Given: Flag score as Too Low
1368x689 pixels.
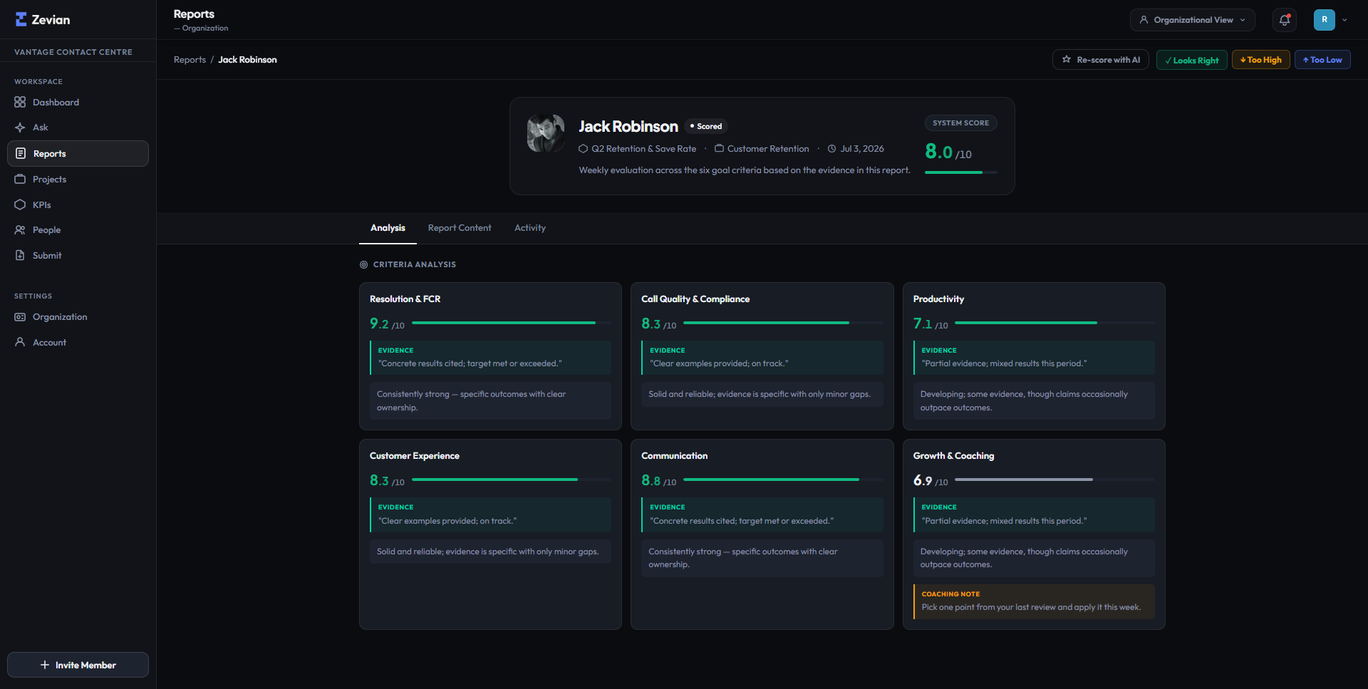Looking at the screenshot, I should tap(1322, 60).
